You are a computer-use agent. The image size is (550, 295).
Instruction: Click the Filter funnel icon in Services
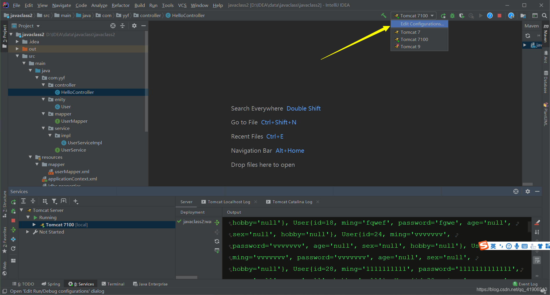pos(54,201)
